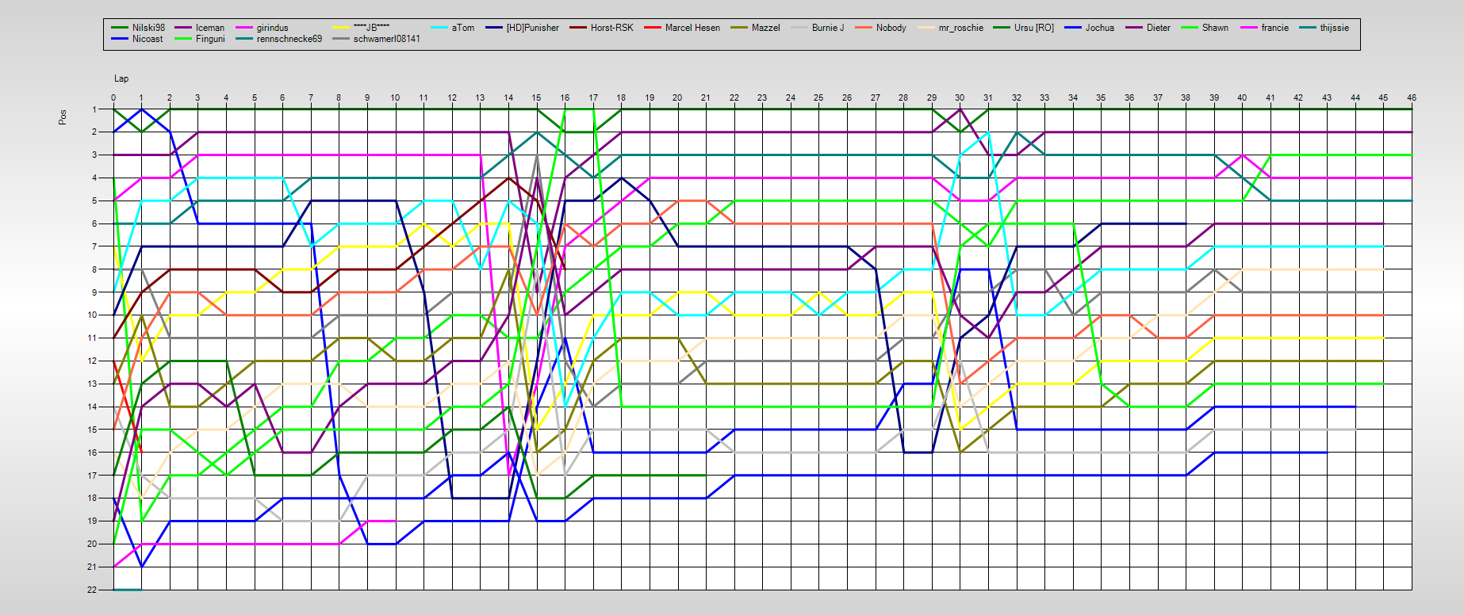
Task: Click the mr_roschie legend entry
Action: (960, 28)
